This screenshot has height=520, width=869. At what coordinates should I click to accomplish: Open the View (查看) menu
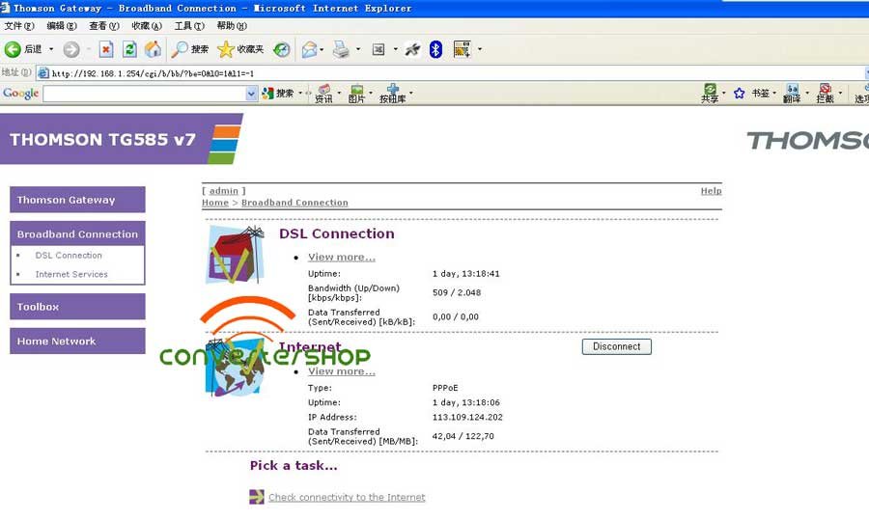103,26
